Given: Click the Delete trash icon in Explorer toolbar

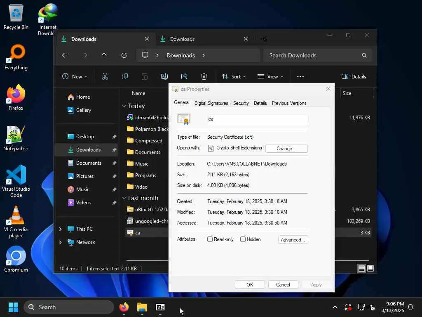Looking at the screenshot, I should (204, 76).
